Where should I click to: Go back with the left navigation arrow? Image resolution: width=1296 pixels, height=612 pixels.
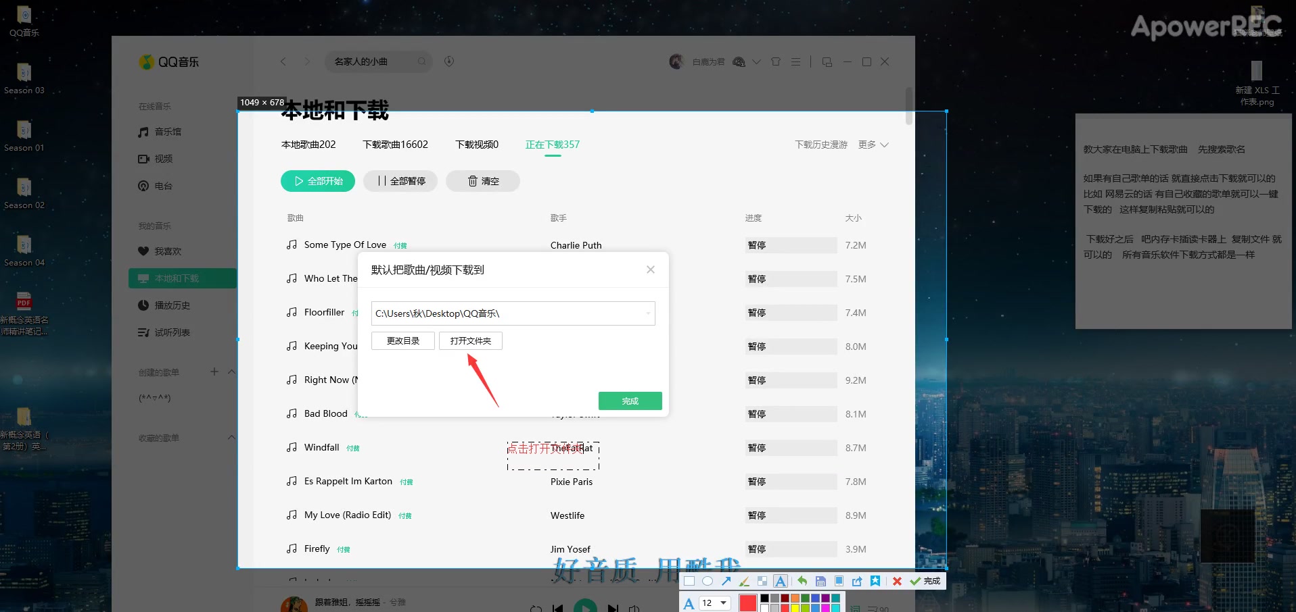pos(283,61)
